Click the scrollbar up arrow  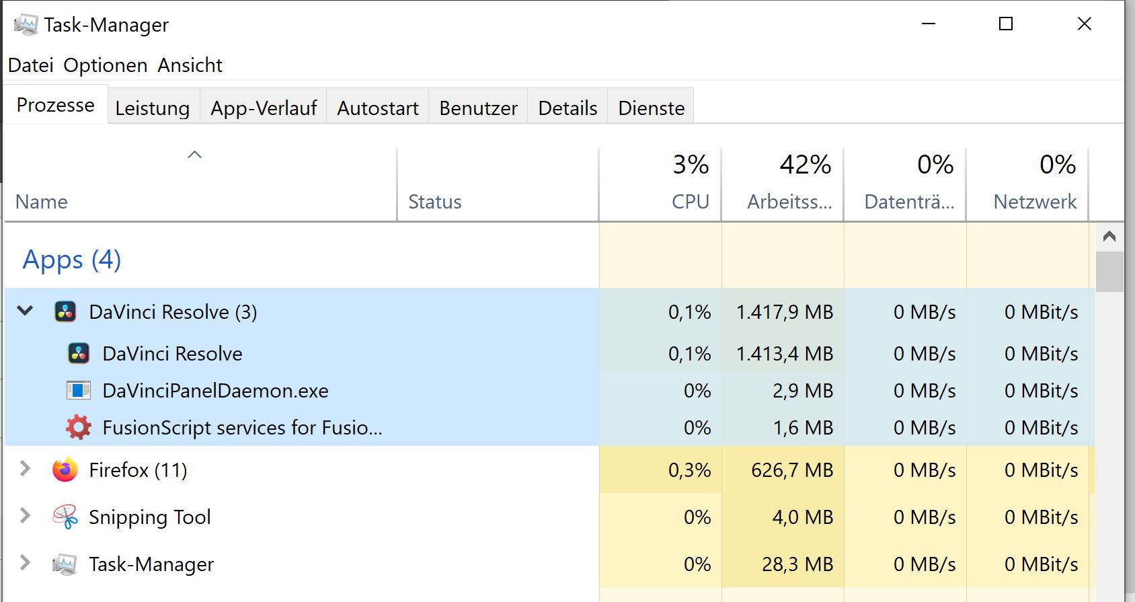pyautogui.click(x=1109, y=237)
